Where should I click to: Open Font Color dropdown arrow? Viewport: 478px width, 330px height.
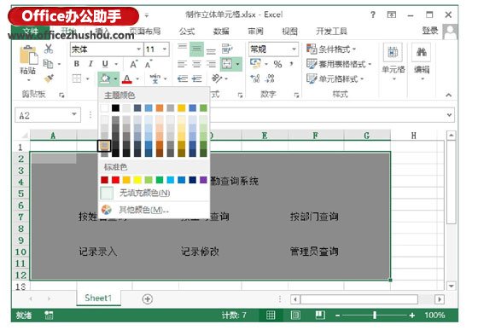point(137,78)
